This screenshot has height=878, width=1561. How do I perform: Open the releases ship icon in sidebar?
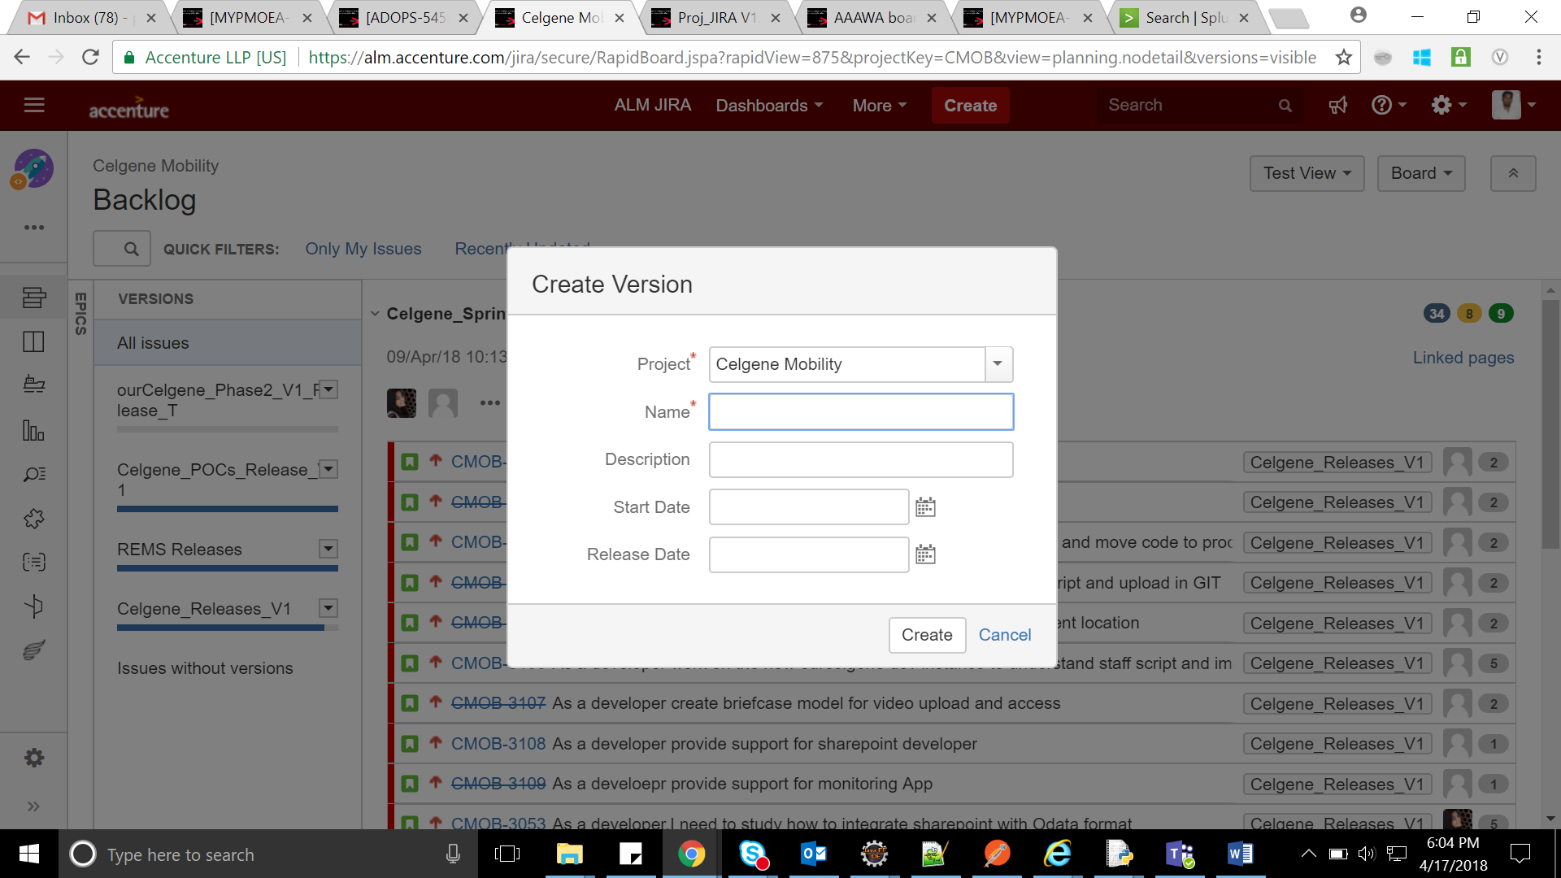coord(34,384)
